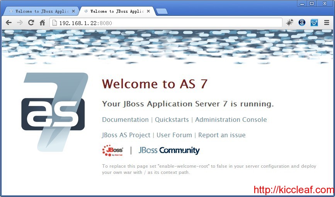This screenshot has width=335, height=197.
Task: Open the User Forum link
Action: [x=174, y=135]
